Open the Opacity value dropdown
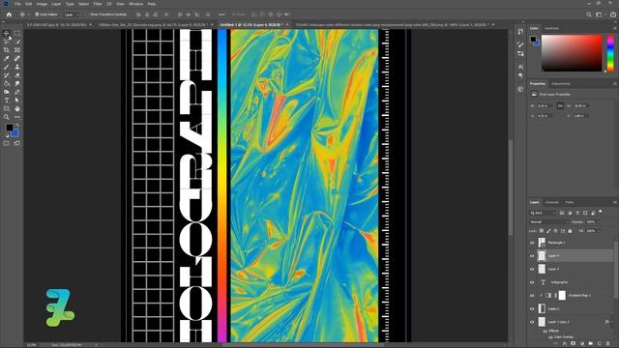This screenshot has height=348, width=619. [599, 222]
